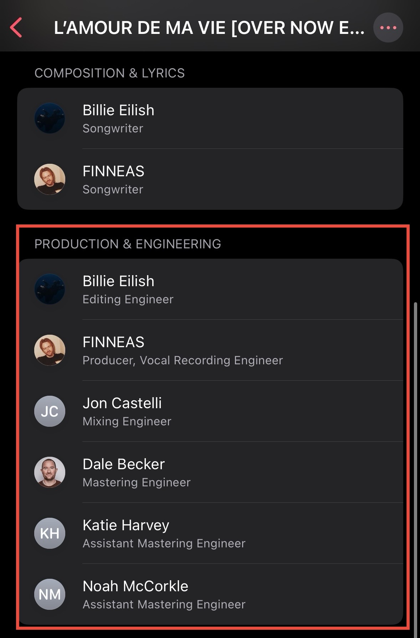The width and height of the screenshot is (420, 638).
Task: Open Jon Castelli's name link
Action: pyautogui.click(x=122, y=403)
